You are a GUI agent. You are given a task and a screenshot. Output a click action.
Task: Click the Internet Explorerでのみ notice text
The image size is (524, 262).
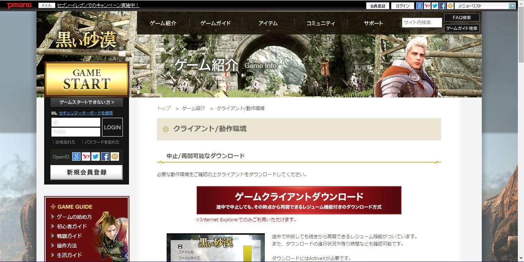pyautogui.click(x=246, y=220)
